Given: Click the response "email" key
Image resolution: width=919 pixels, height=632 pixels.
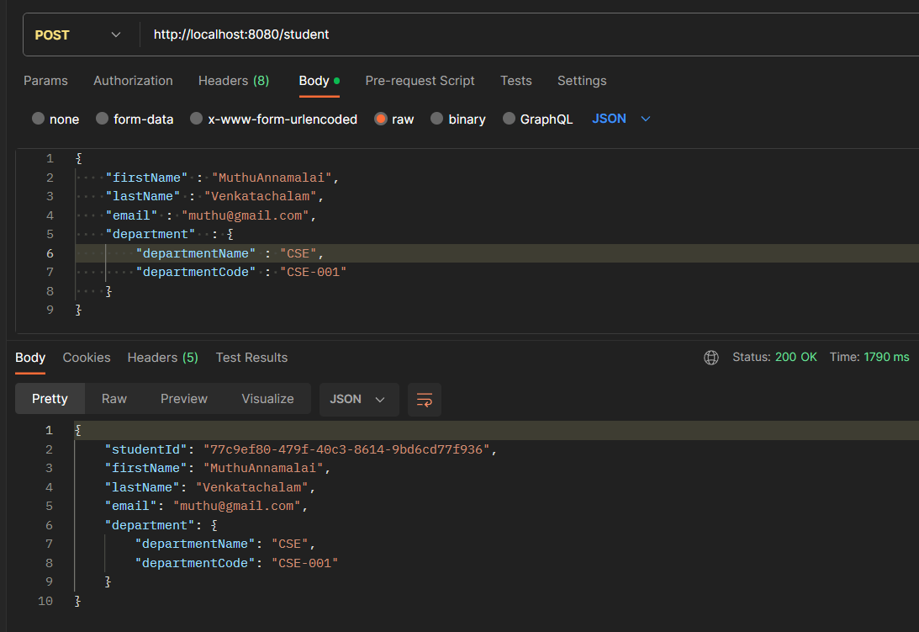Looking at the screenshot, I should click(x=131, y=506).
